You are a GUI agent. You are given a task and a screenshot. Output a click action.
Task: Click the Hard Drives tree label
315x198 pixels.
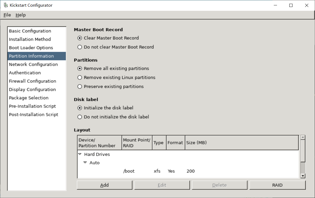click(x=97, y=154)
